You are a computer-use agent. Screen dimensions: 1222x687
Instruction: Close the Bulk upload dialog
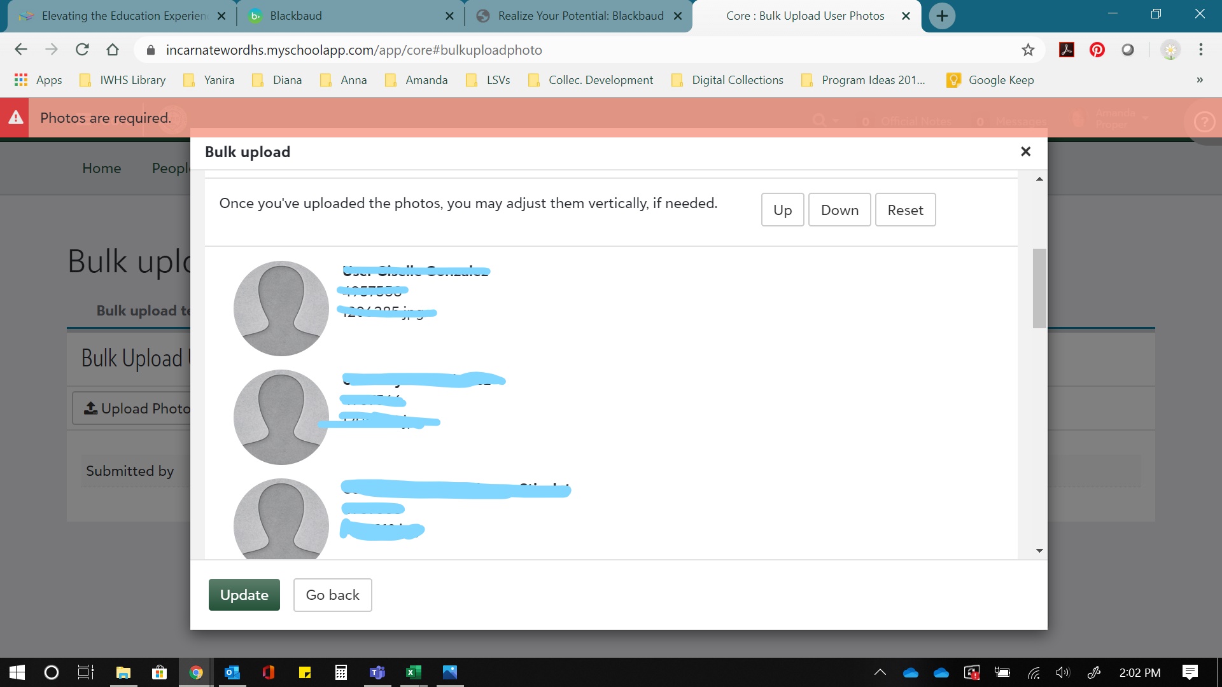point(1025,151)
